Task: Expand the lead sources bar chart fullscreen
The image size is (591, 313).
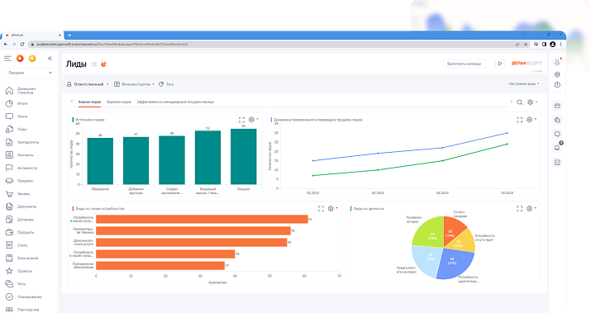Action: [241, 120]
